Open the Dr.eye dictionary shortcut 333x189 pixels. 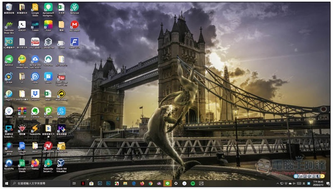(9, 78)
